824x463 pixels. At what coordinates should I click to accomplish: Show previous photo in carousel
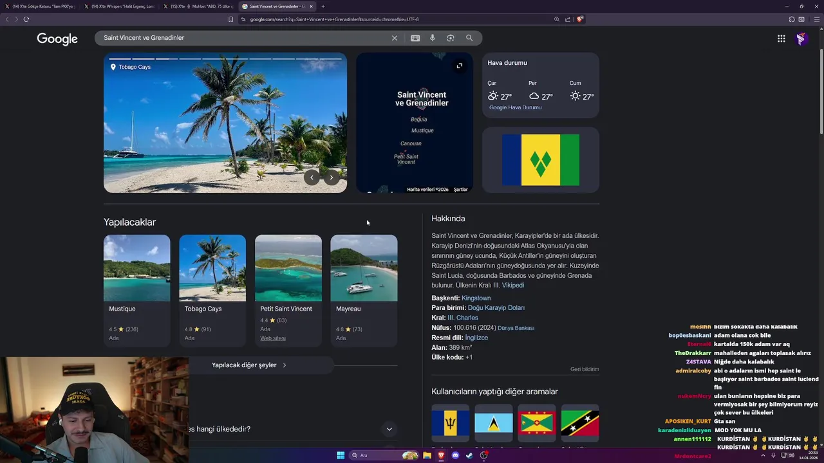(312, 177)
